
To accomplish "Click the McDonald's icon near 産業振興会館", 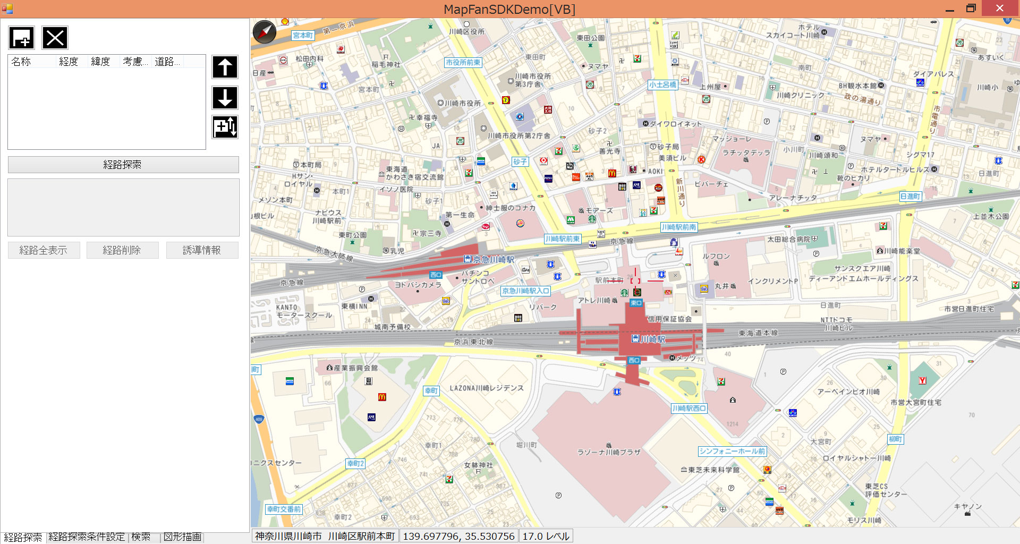I will click(x=382, y=397).
